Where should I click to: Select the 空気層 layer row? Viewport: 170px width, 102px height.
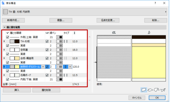(45, 50)
